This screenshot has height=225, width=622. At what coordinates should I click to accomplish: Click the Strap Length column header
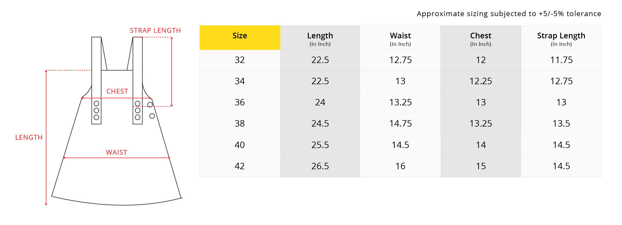coord(561,38)
